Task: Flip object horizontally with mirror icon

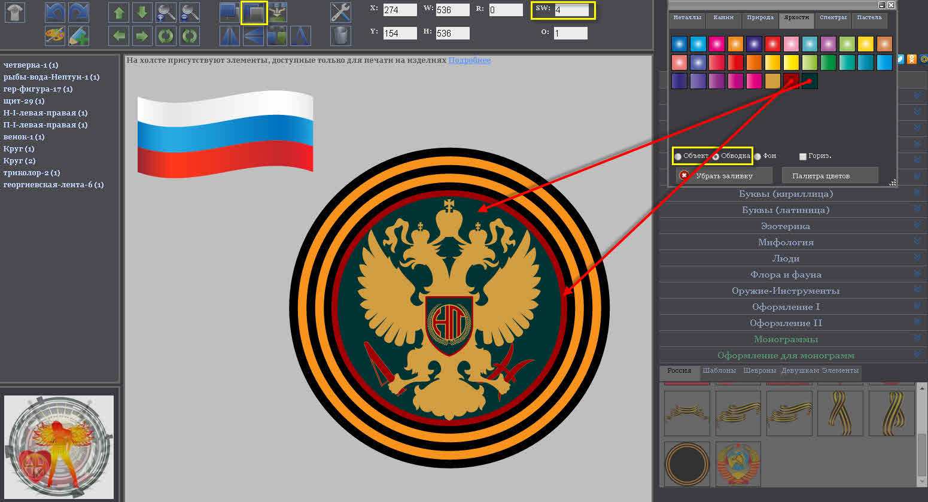Action: coord(230,36)
